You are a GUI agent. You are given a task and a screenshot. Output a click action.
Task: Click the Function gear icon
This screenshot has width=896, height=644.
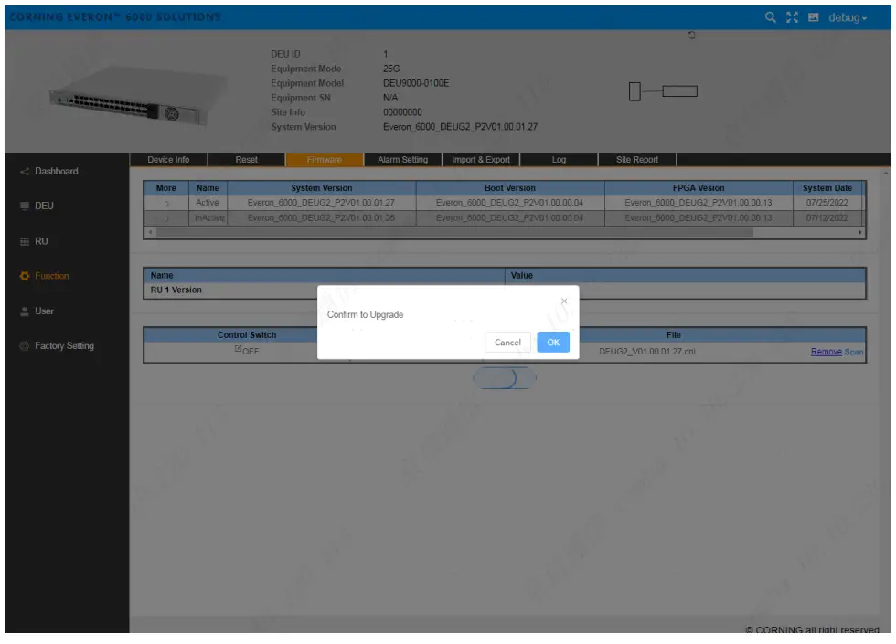24,276
